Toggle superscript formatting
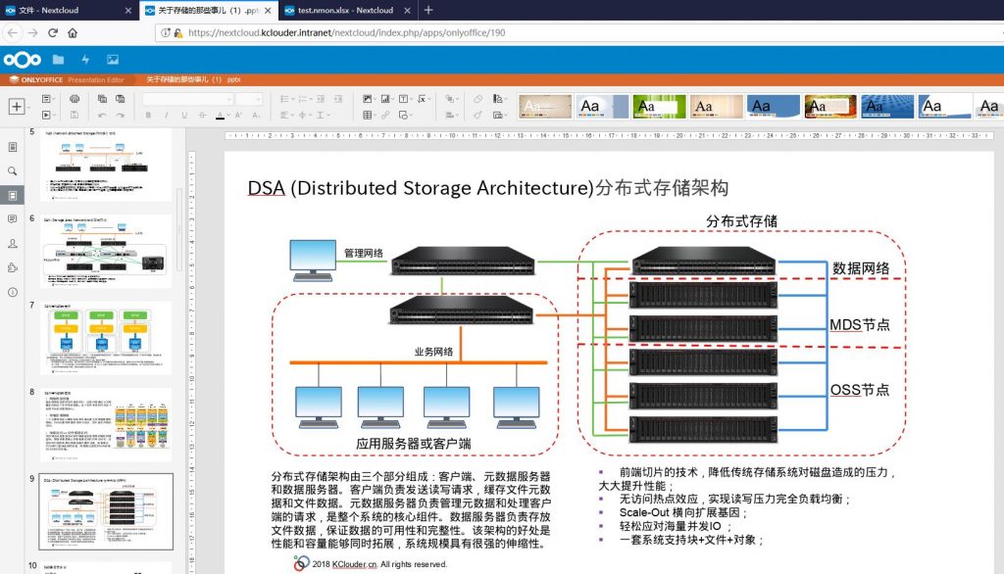The height and width of the screenshot is (574, 1004). tap(238, 116)
